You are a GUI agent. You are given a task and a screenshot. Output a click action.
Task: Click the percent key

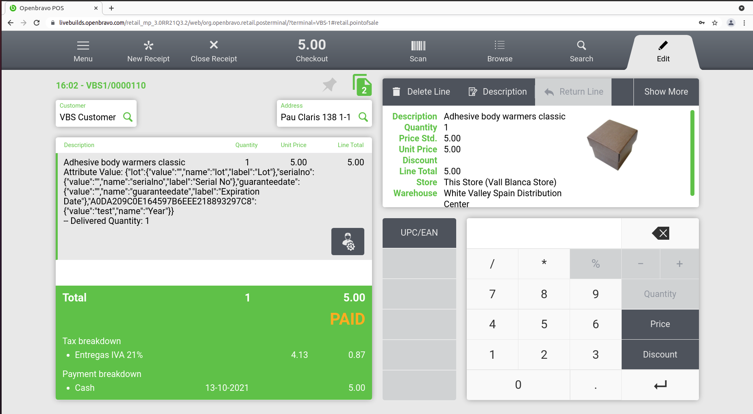tap(596, 264)
